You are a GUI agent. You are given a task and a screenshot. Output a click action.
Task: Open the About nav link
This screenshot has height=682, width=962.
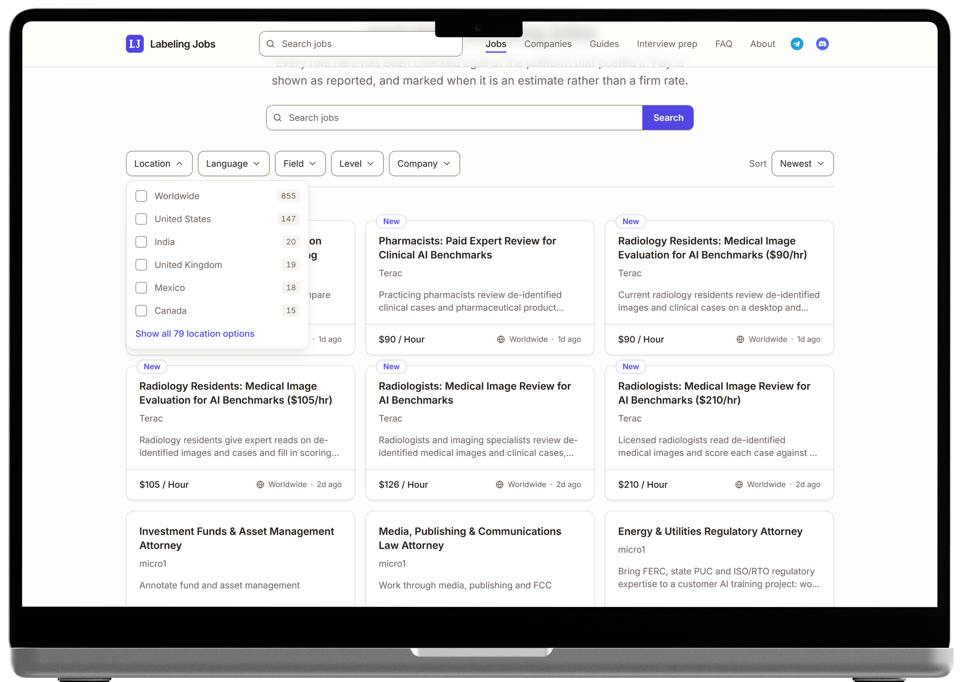762,44
